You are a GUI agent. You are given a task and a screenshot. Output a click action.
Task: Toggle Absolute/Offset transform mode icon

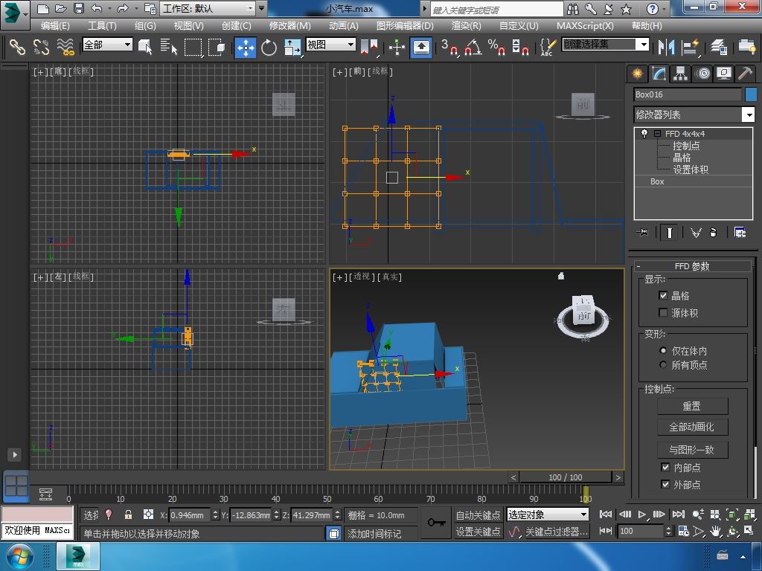pos(148,514)
